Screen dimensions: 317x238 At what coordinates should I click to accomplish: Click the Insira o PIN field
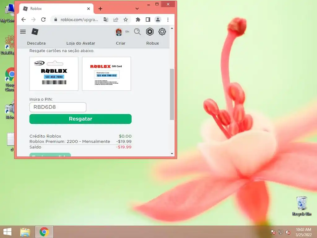pyautogui.click(x=58, y=107)
